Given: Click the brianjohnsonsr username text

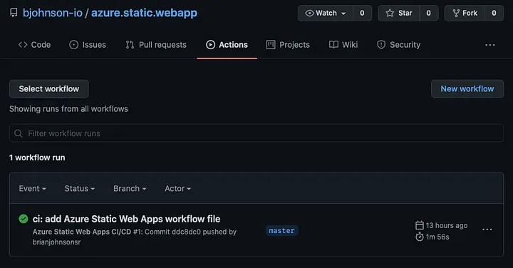Looking at the screenshot, I should pyautogui.click(x=56, y=242).
